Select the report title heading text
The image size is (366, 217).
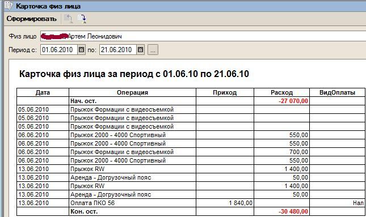point(134,74)
